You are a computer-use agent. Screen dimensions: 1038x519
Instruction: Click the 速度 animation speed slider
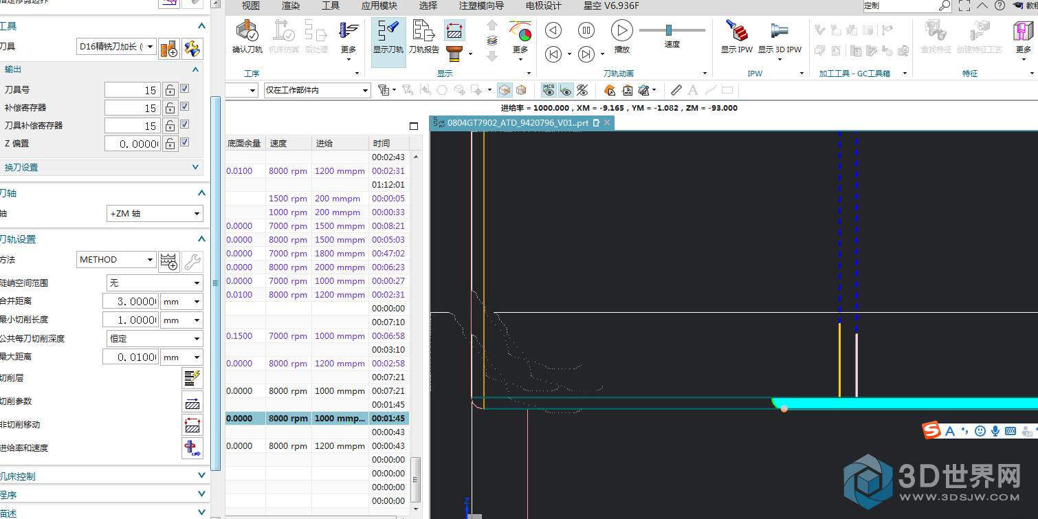pos(672,30)
